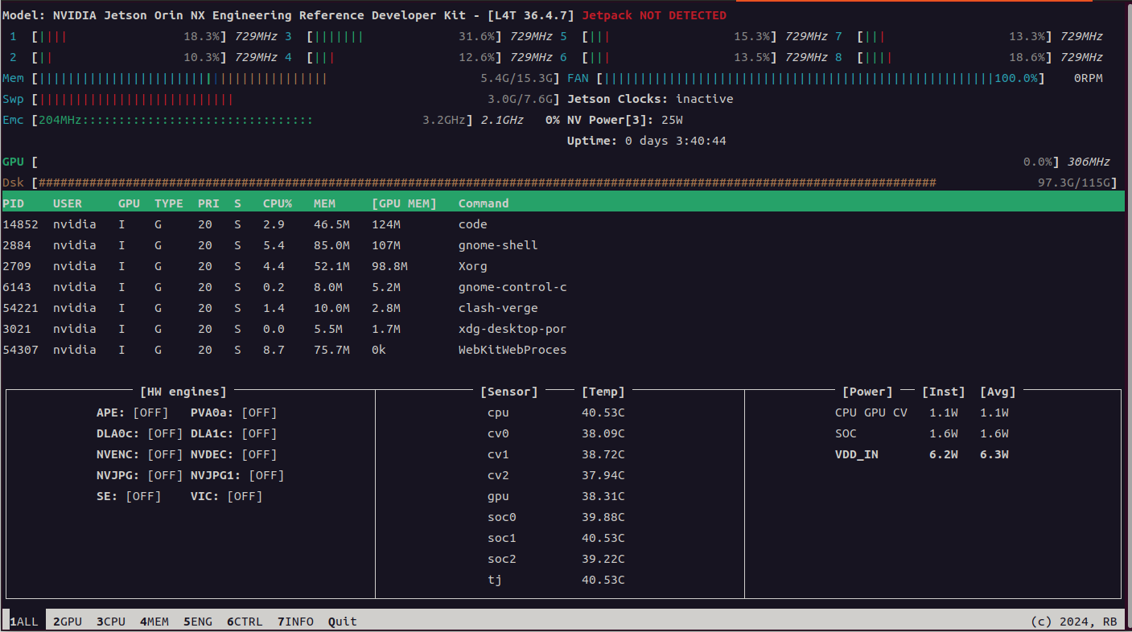Select the xdg-desktop-por process row
Image resolution: width=1132 pixels, height=632 pixels.
tap(562, 329)
